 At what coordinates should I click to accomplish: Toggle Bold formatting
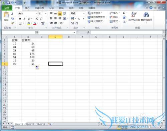[20, 19]
